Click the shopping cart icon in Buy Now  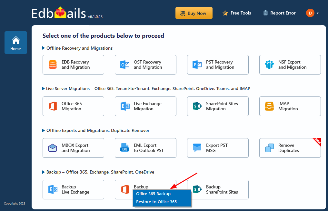pyautogui.click(x=183, y=13)
